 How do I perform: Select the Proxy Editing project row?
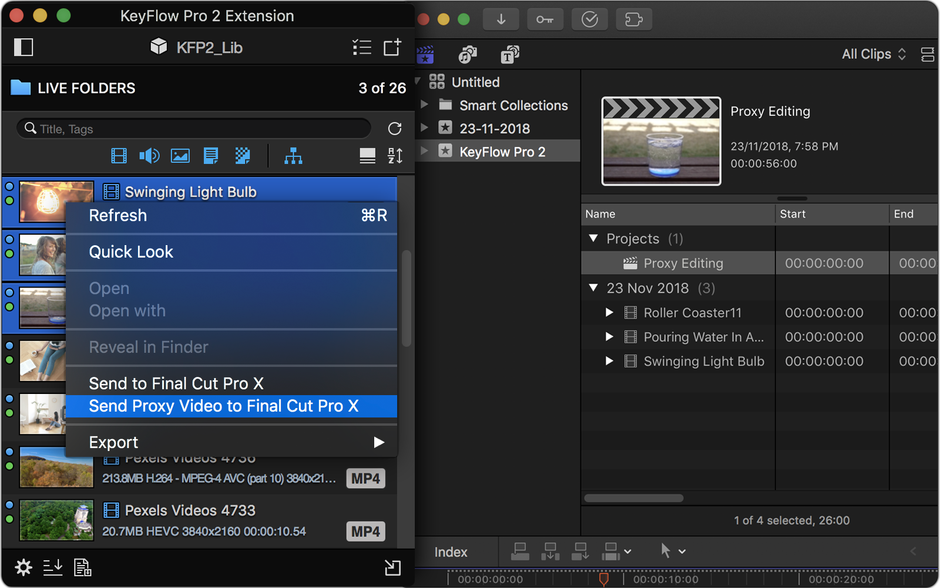pyautogui.click(x=759, y=263)
